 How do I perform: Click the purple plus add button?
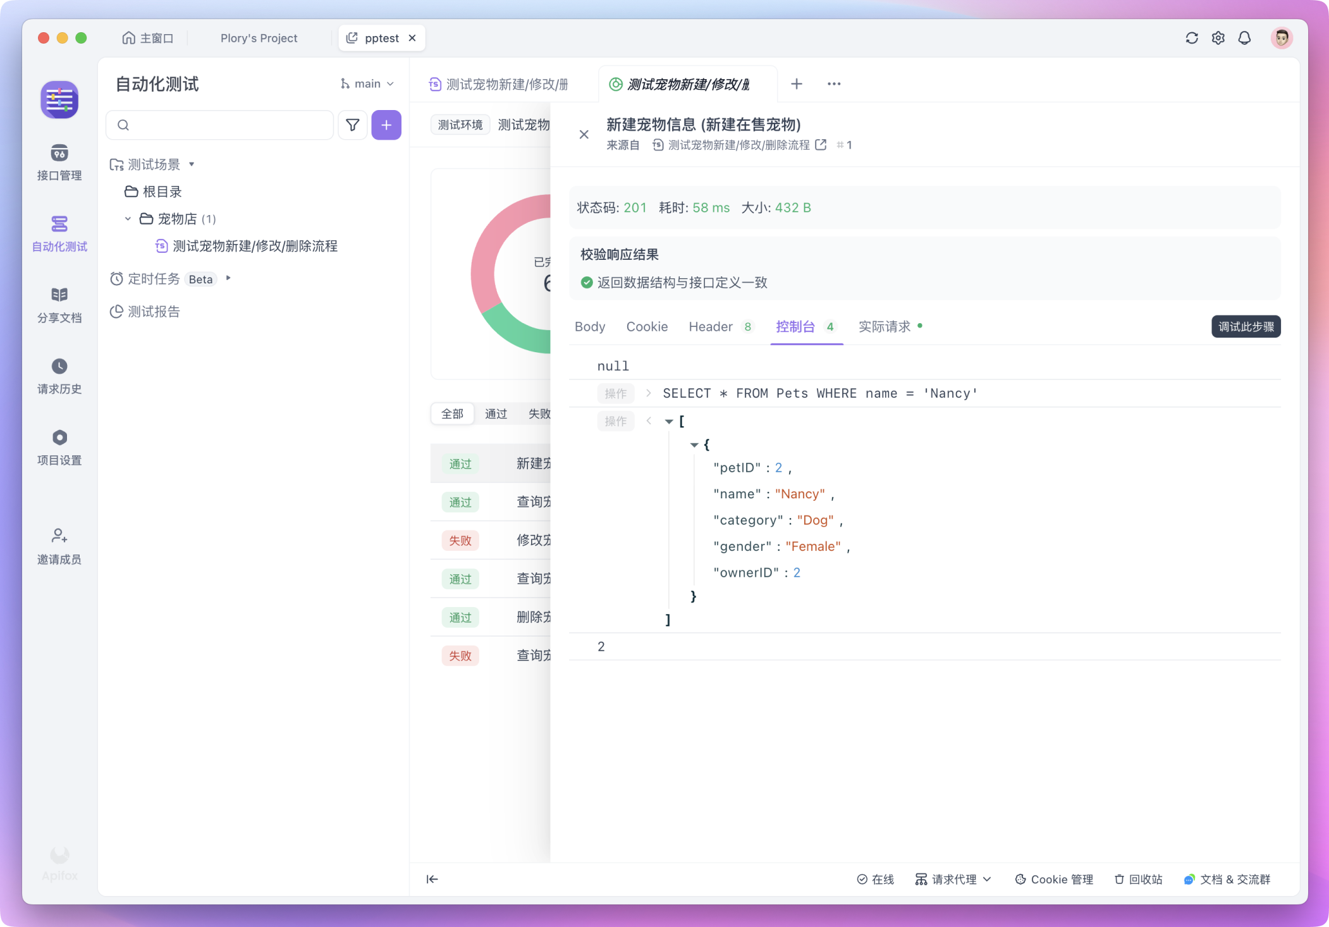point(386,125)
